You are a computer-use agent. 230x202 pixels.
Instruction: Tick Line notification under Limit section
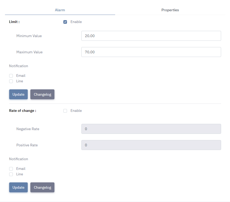pyautogui.click(x=11, y=81)
